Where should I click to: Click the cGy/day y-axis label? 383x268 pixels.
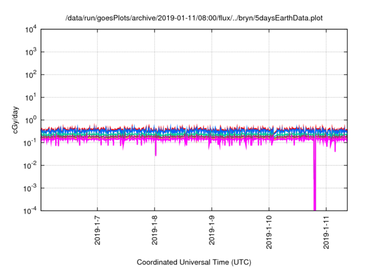[x=15, y=120]
